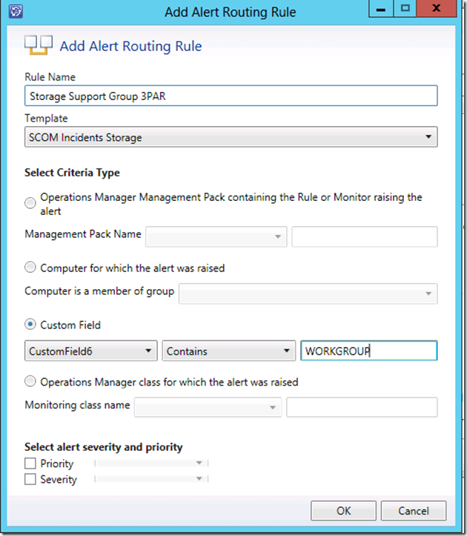Close the dialog with the X button
This screenshot has height=536, width=467.
point(440,10)
